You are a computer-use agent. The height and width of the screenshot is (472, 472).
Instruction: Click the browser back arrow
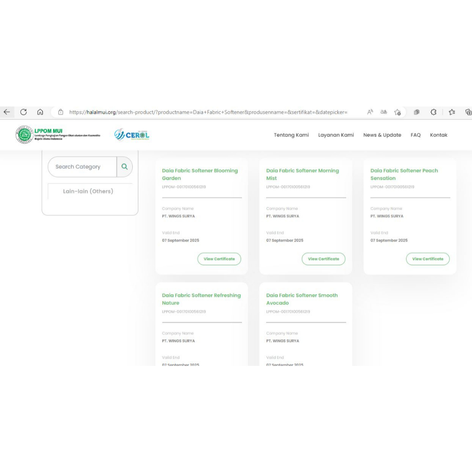click(6, 112)
